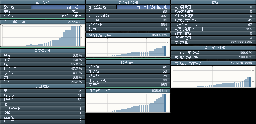The height and width of the screenshot is (124, 256).
Task: Click the ヘリポート row in transport facilities
Action: [43, 109]
